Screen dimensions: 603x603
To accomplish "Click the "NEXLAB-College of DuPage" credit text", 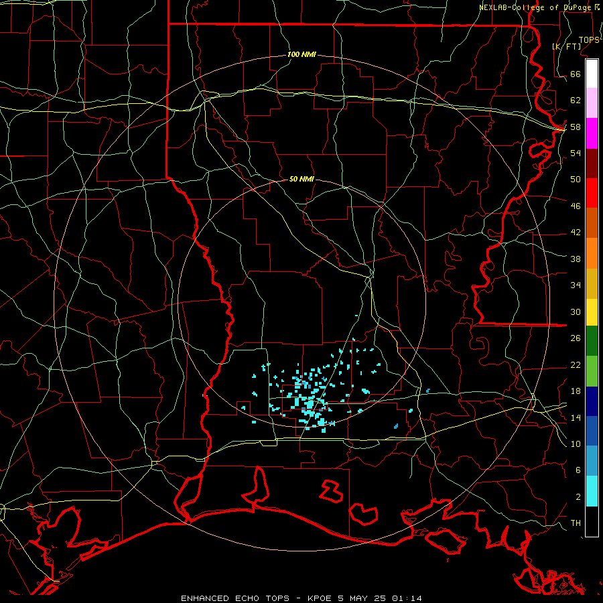I will pyautogui.click(x=536, y=7).
